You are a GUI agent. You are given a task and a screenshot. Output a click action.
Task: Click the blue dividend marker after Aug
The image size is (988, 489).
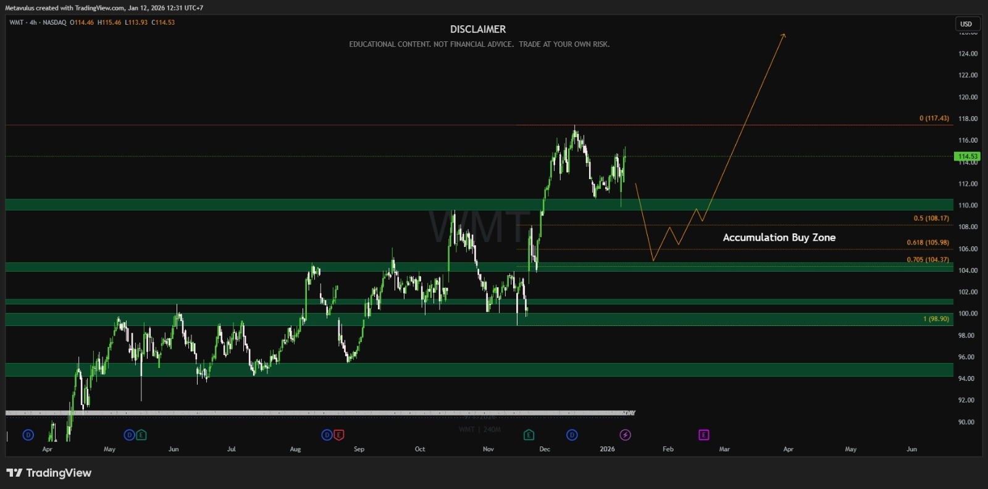tap(327, 435)
